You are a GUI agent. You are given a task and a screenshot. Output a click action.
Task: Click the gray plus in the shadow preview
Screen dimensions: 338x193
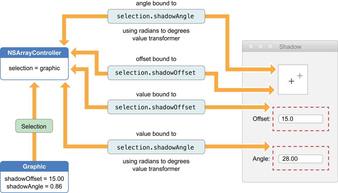(x=300, y=76)
